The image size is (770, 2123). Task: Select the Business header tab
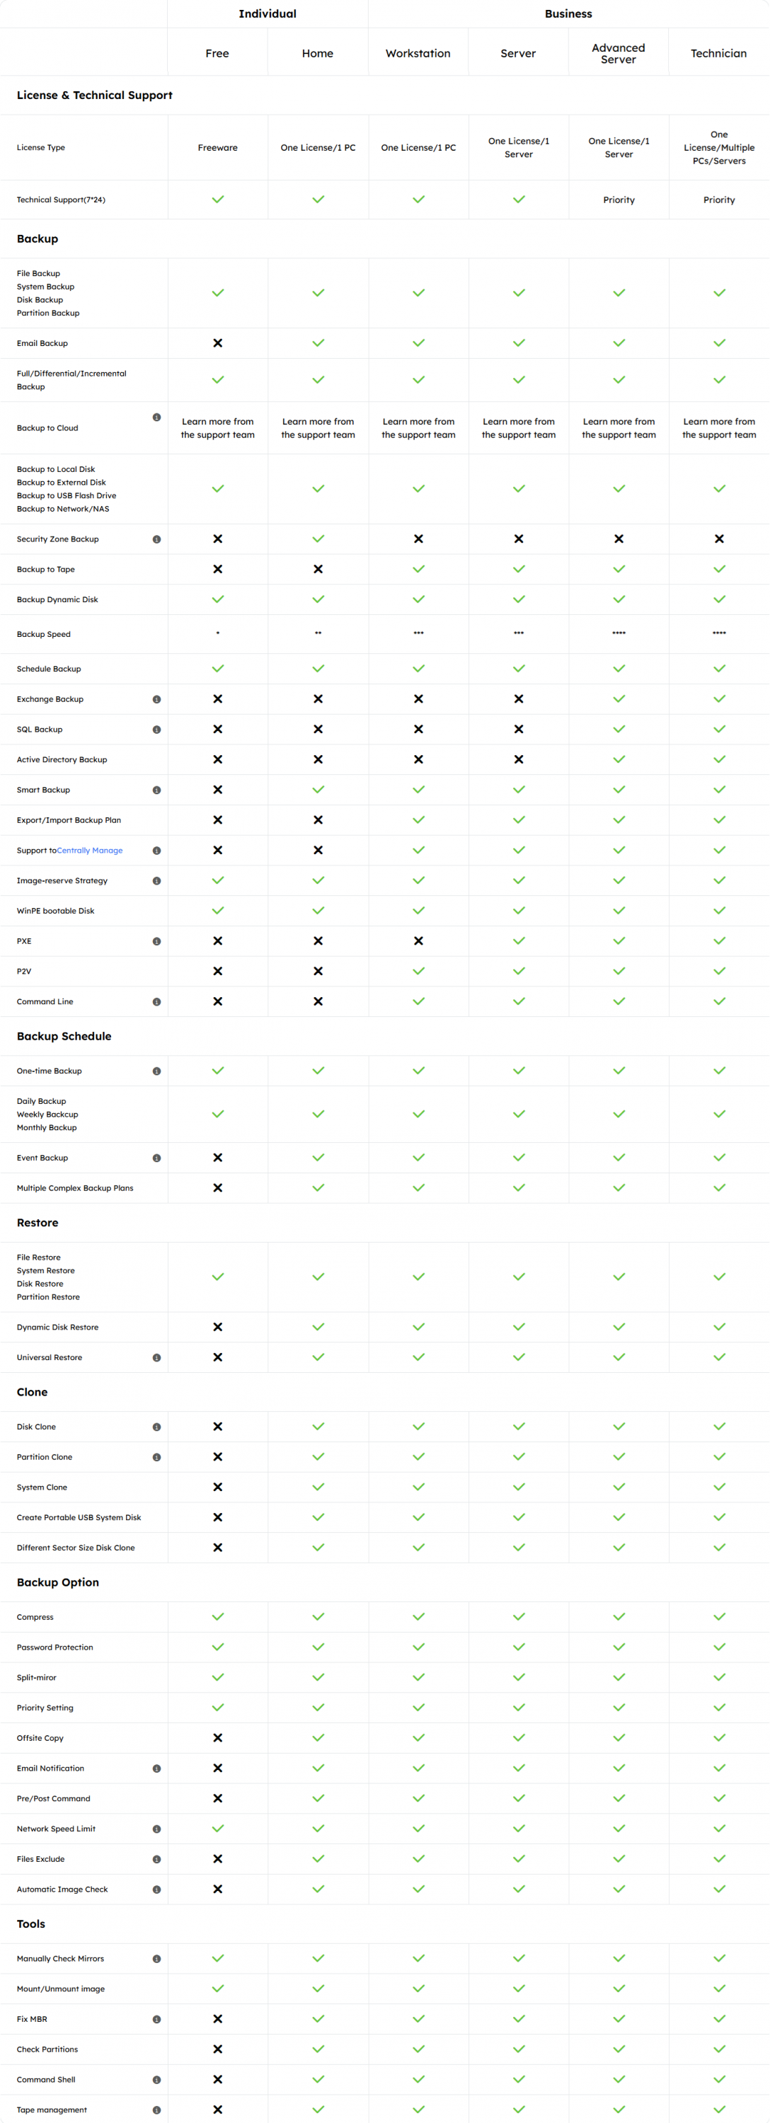[568, 14]
